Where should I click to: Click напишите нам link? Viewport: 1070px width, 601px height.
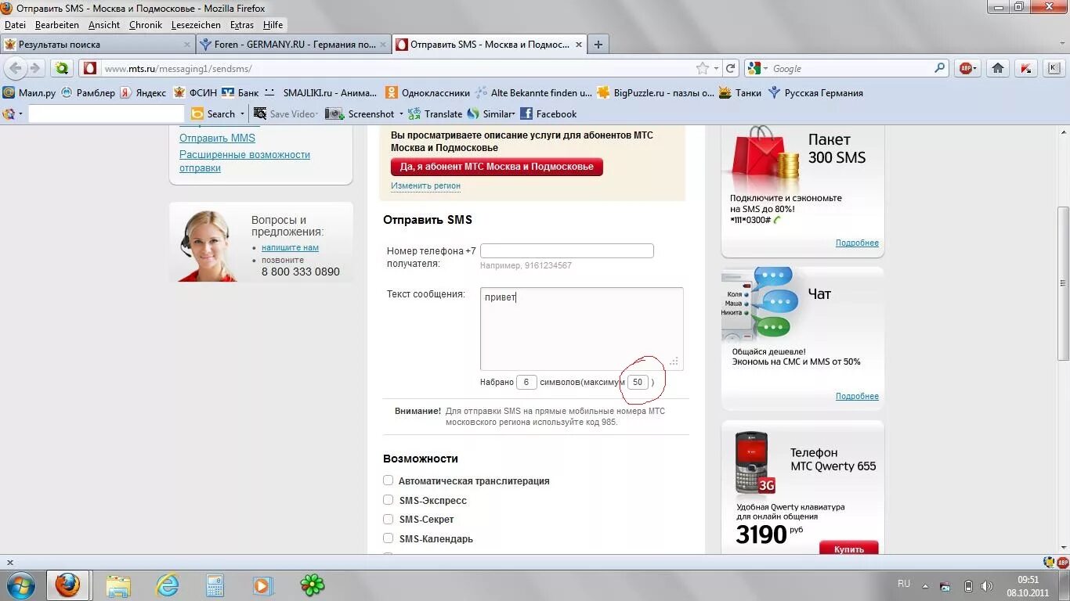click(x=290, y=247)
